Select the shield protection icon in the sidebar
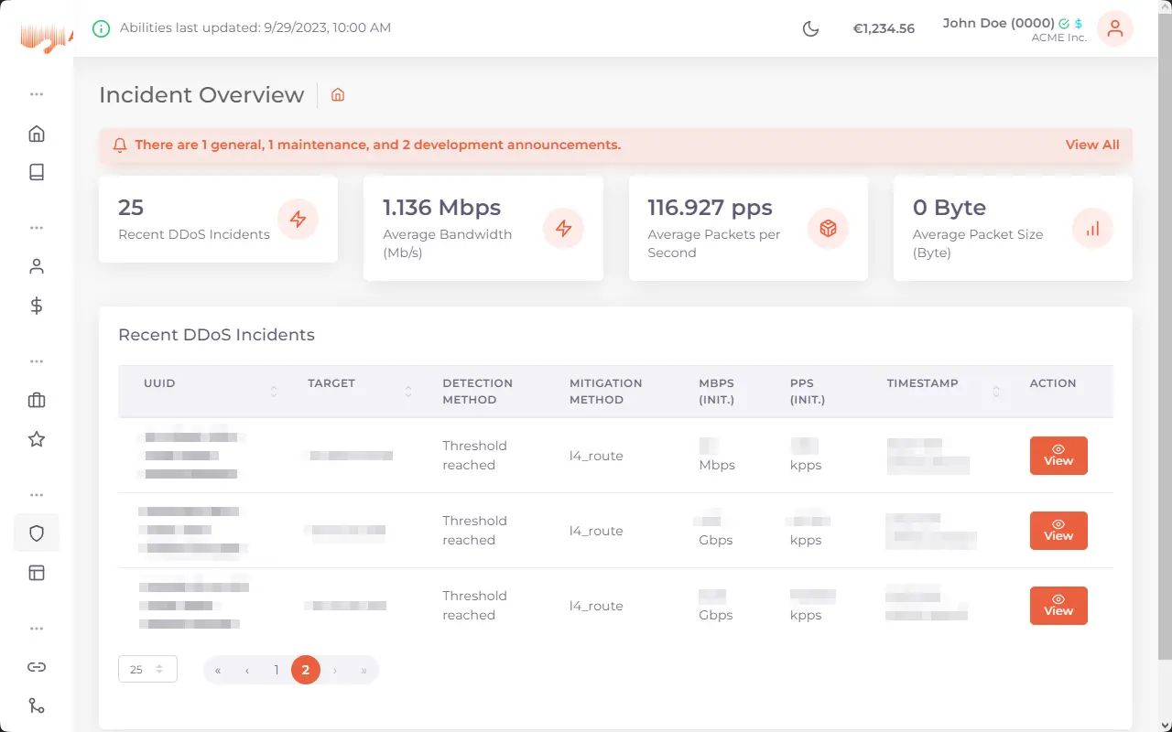 coord(36,533)
